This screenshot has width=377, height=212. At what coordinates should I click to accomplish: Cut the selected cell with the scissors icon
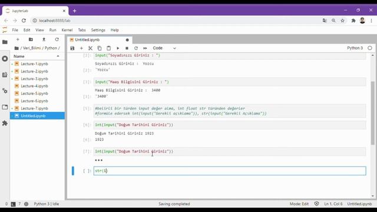click(x=90, y=48)
